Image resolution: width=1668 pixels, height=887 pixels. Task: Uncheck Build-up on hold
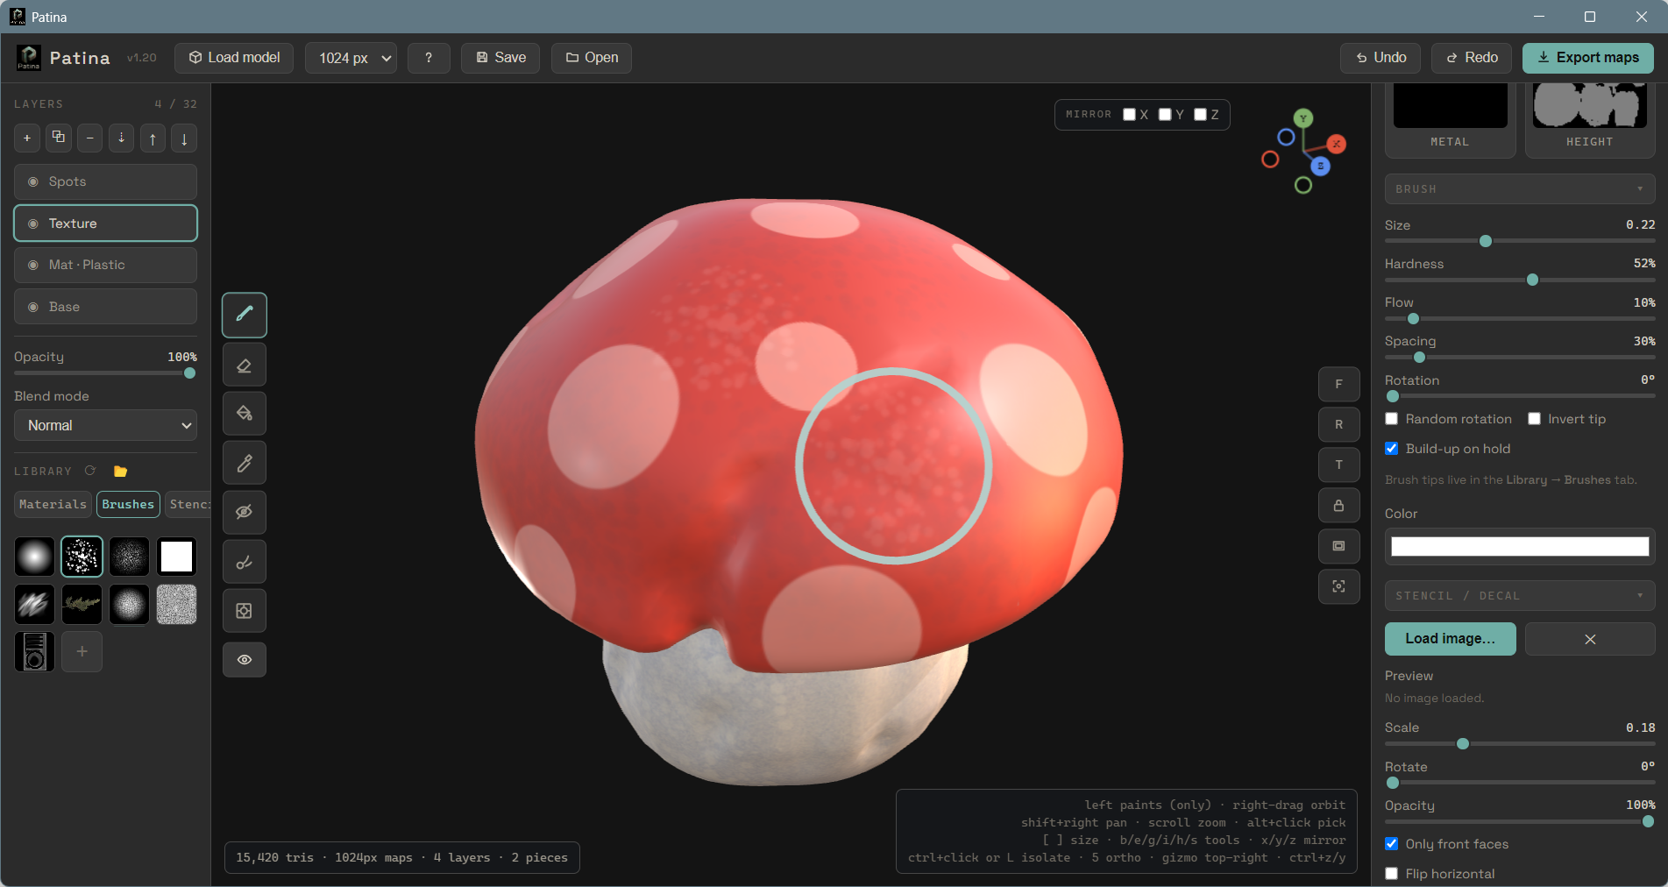click(1391, 449)
